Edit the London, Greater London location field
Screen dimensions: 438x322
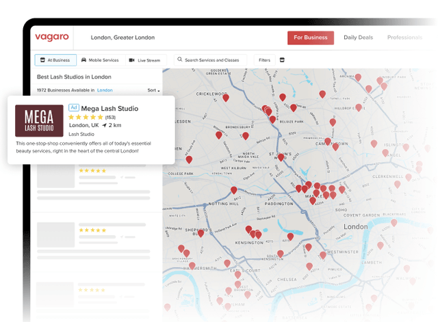point(123,38)
